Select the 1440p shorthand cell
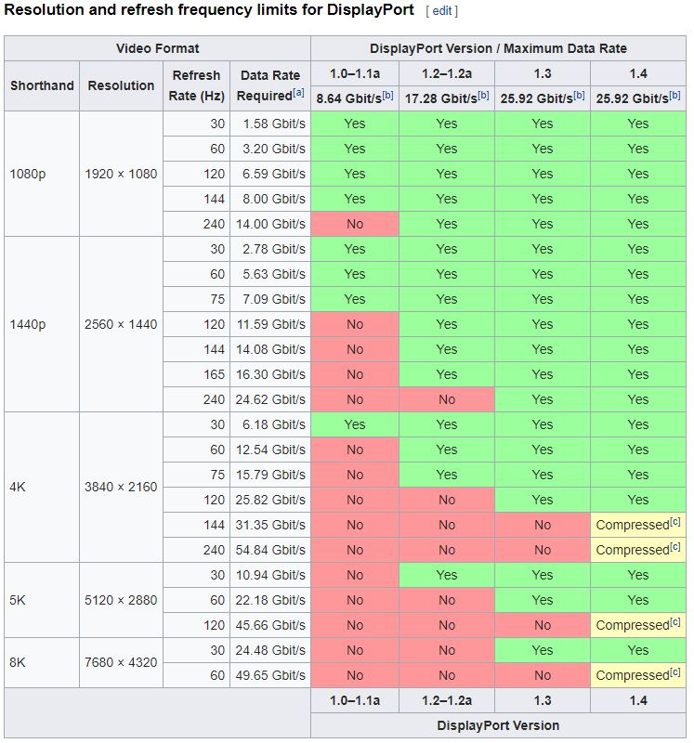This screenshot has height=743, width=694. click(42, 324)
